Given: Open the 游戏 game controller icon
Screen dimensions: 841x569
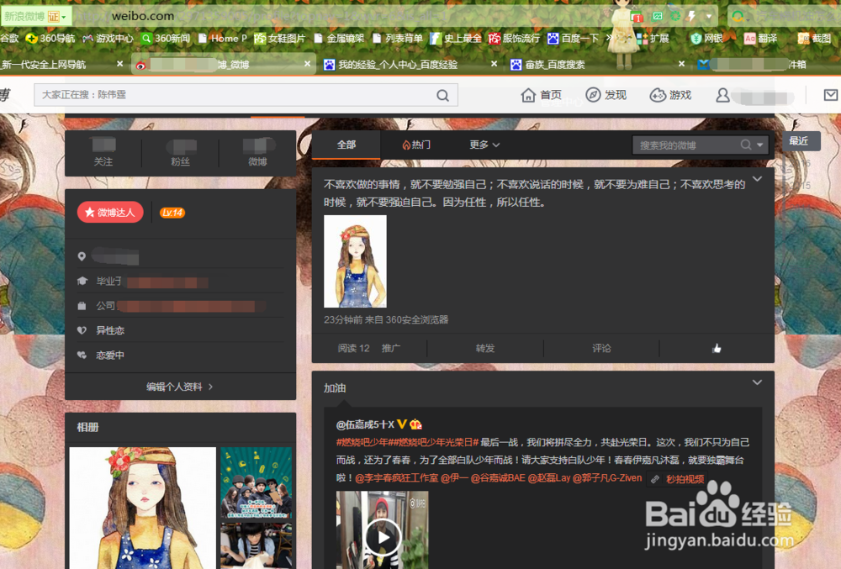Looking at the screenshot, I should click(657, 94).
